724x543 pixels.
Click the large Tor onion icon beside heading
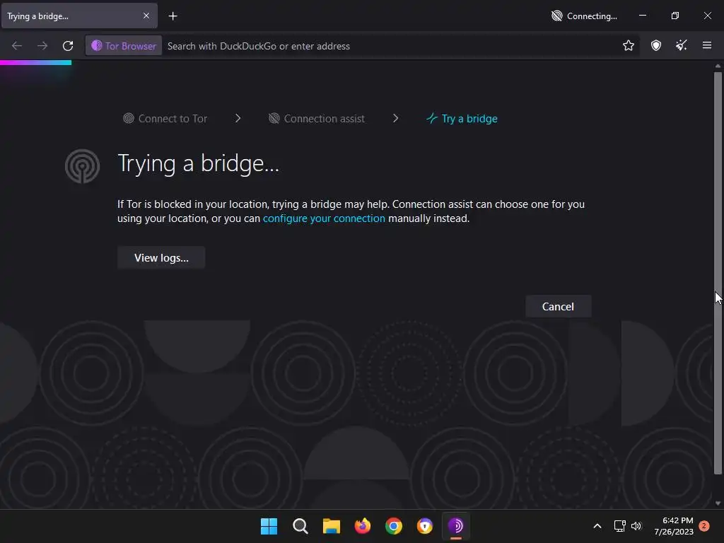(x=82, y=165)
